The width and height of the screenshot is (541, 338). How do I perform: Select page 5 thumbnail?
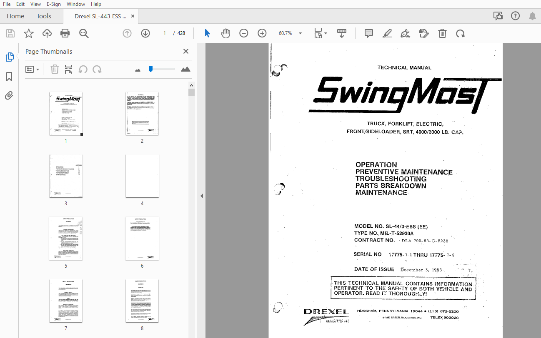[66, 238]
